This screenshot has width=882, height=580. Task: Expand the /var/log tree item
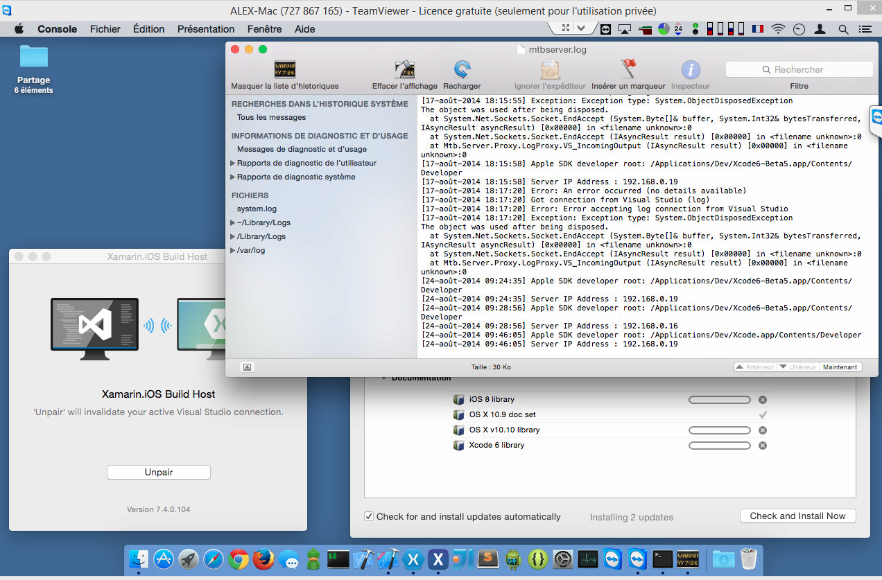[x=233, y=251]
